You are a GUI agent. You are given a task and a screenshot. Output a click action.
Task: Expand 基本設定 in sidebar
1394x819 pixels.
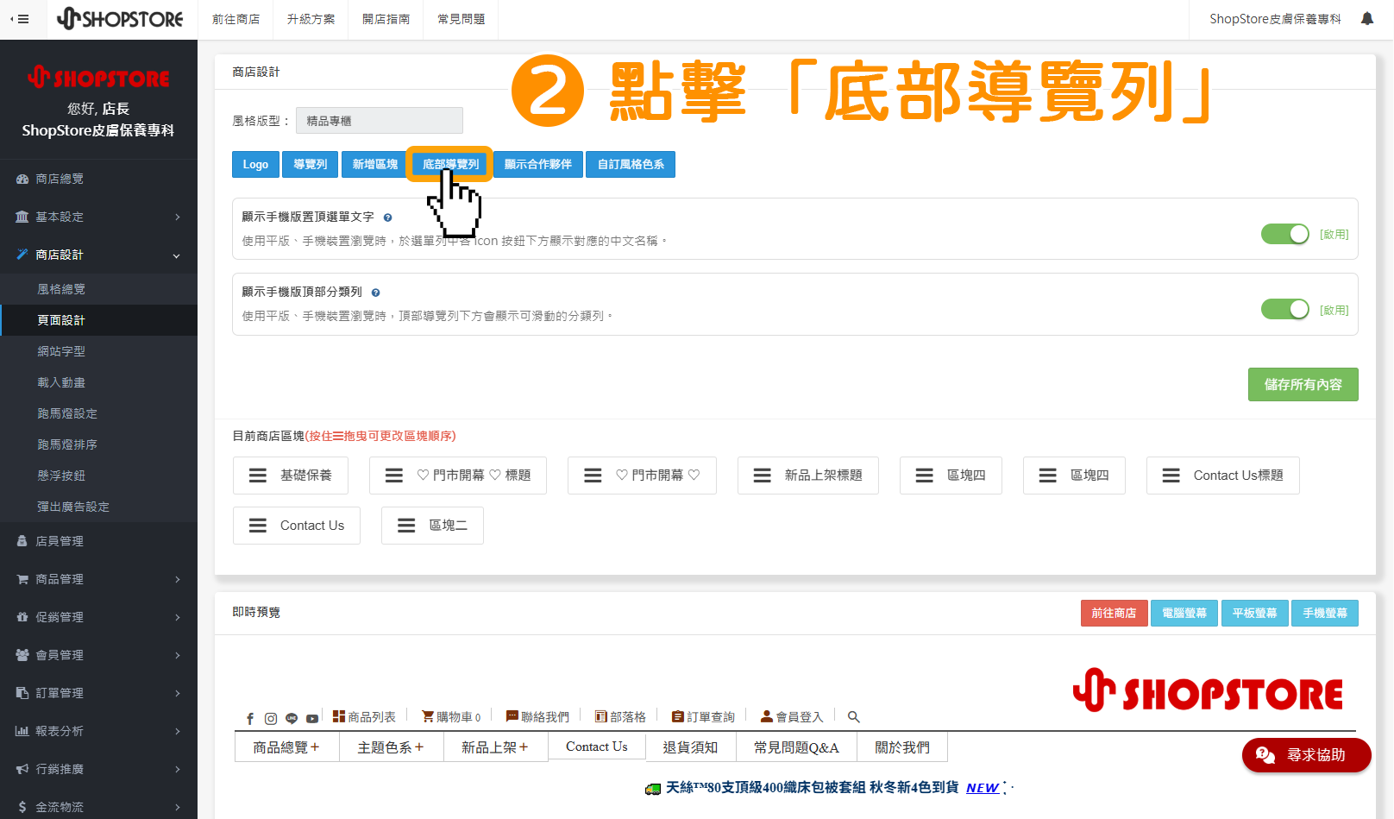tap(98, 217)
